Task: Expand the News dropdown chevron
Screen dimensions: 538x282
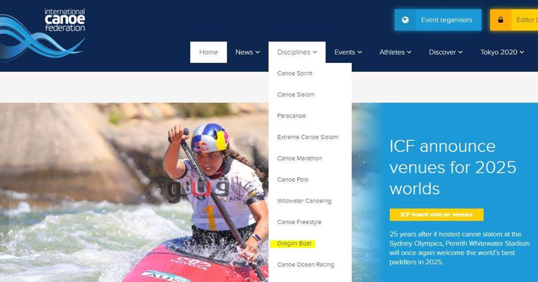Action: coord(258,52)
